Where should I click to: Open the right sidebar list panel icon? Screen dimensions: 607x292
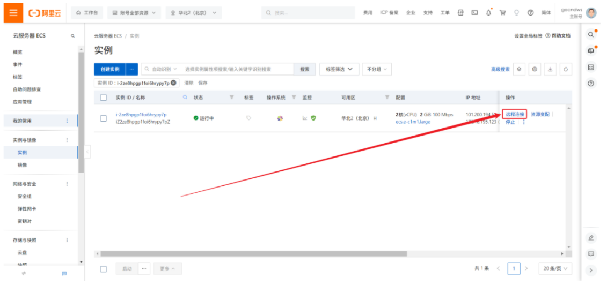pyautogui.click(x=591, y=67)
